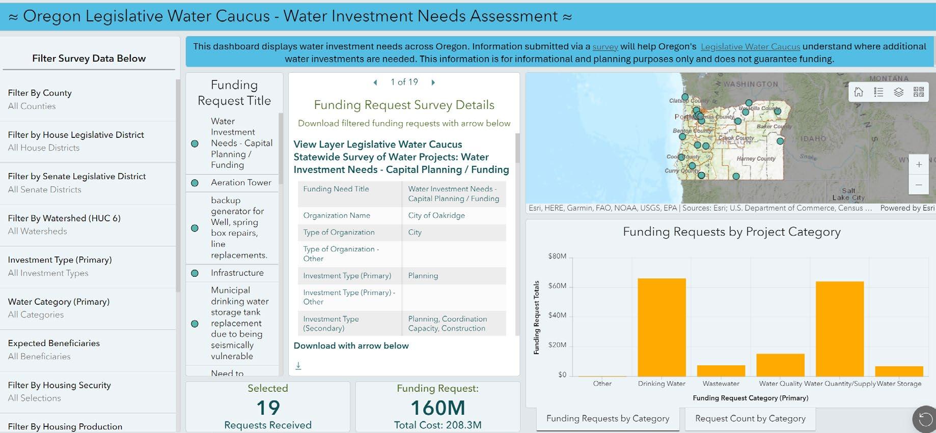Image resolution: width=936 pixels, height=433 pixels.
Task: Open the map layers list icon
Action: (x=899, y=92)
